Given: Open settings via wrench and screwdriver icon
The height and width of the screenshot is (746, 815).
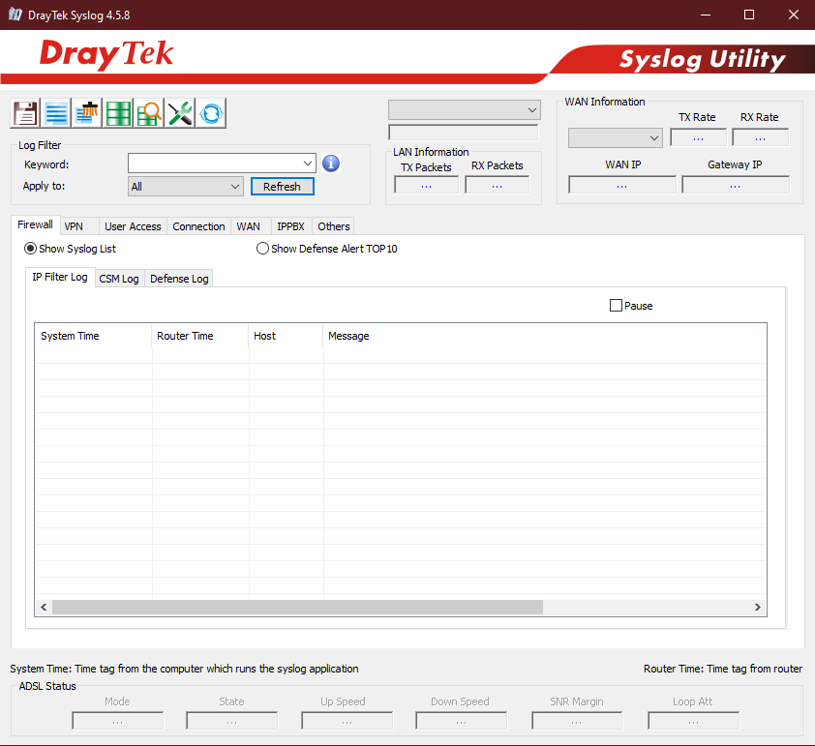Looking at the screenshot, I should [x=180, y=113].
